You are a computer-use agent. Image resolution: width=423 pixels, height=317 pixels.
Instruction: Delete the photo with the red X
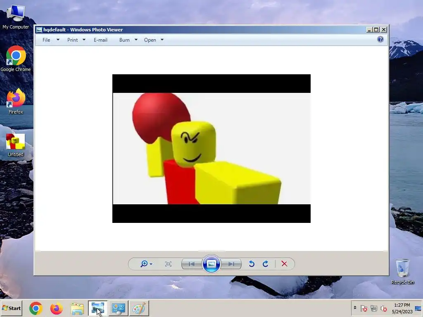pyautogui.click(x=284, y=264)
